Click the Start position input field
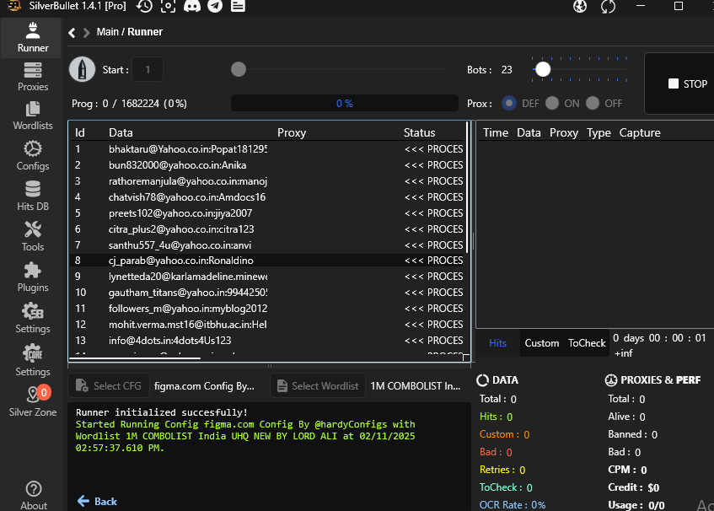 coord(148,70)
